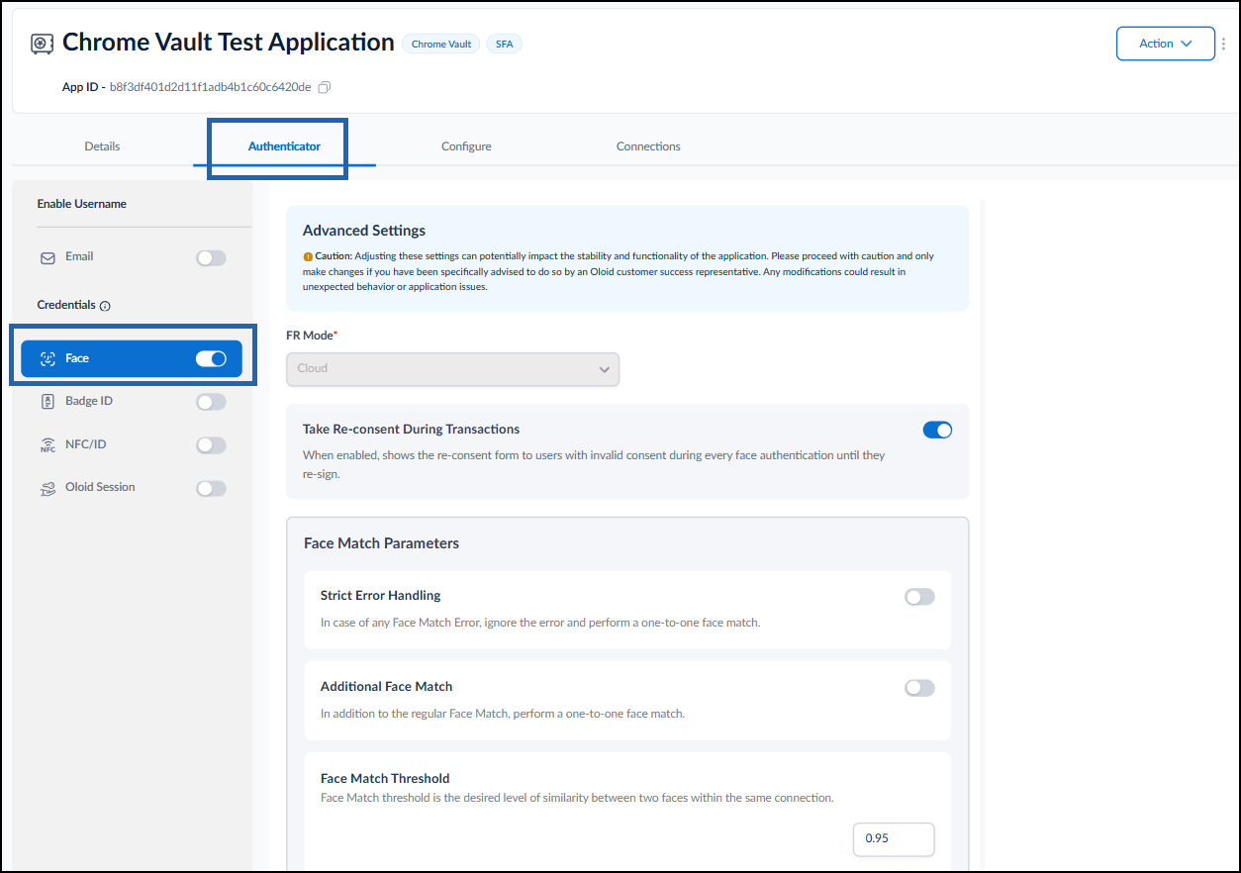Click the Credentials info icon
Viewport: 1241px width, 873px height.
(105, 306)
